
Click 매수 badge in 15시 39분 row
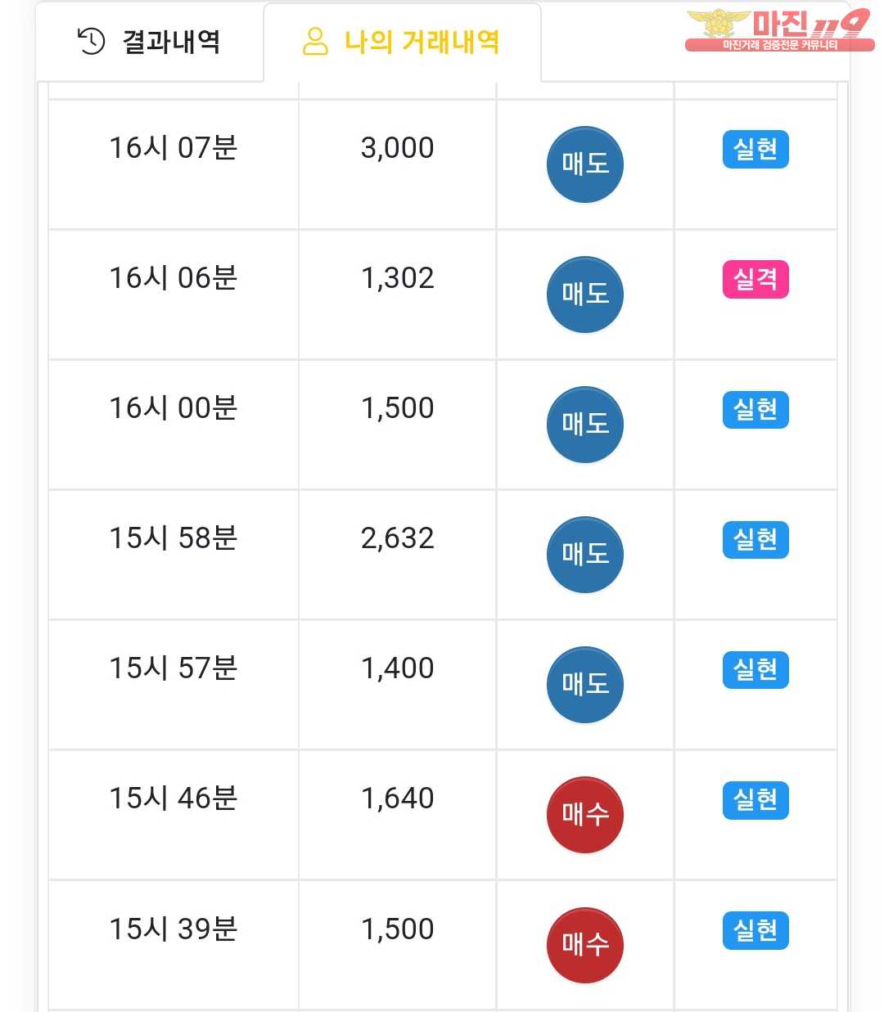pos(584,945)
